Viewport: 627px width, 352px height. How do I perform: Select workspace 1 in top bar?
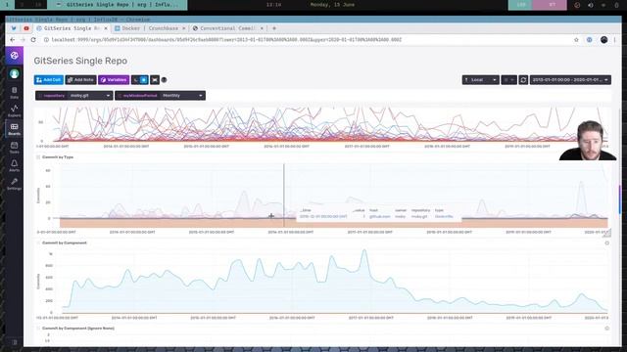(7, 4)
